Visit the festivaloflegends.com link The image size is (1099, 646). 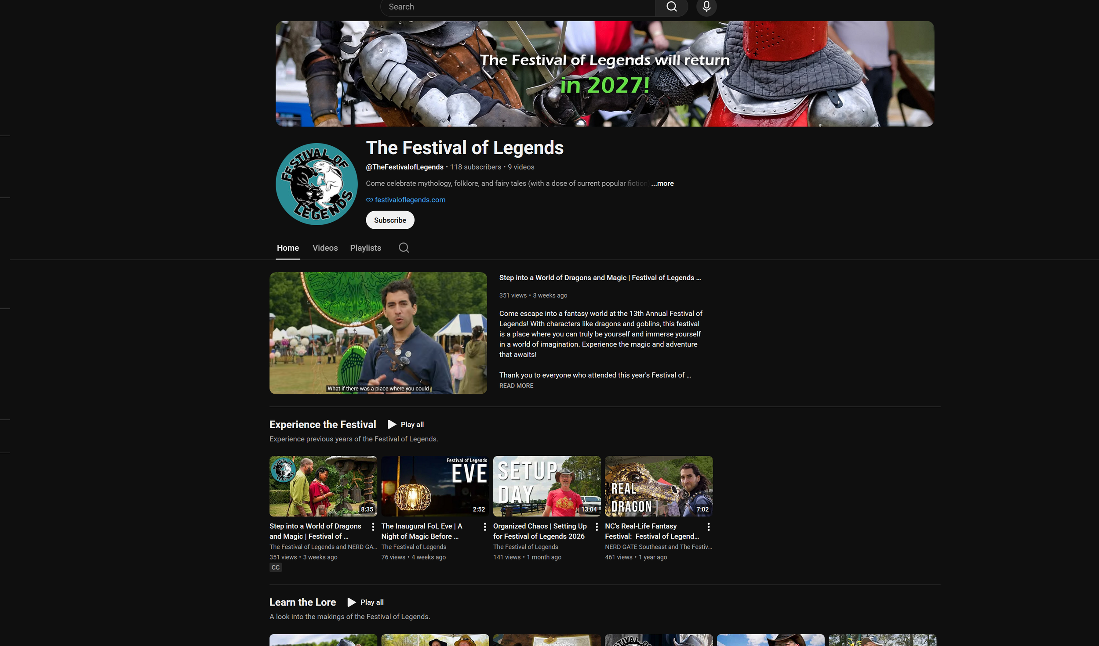click(410, 200)
